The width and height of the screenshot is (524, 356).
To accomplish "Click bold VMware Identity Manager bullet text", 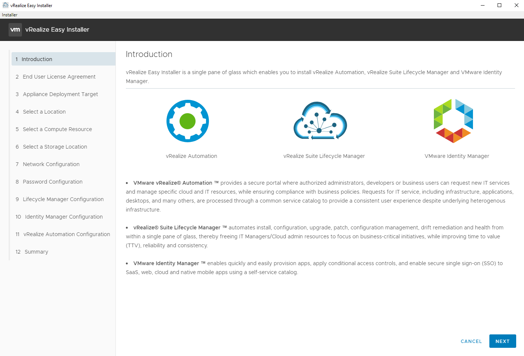I will (x=169, y=263).
